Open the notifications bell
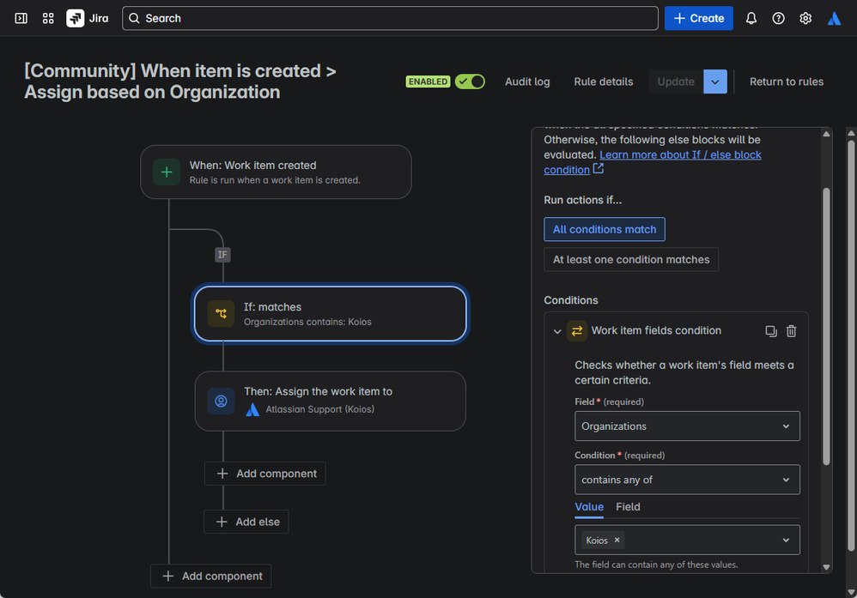Viewport: 857px width, 598px height. tap(751, 19)
